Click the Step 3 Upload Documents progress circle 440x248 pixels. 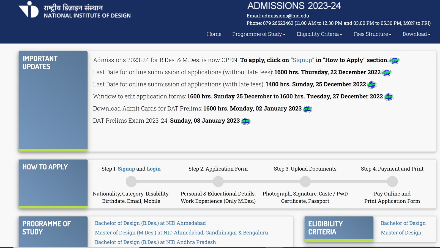305,182
